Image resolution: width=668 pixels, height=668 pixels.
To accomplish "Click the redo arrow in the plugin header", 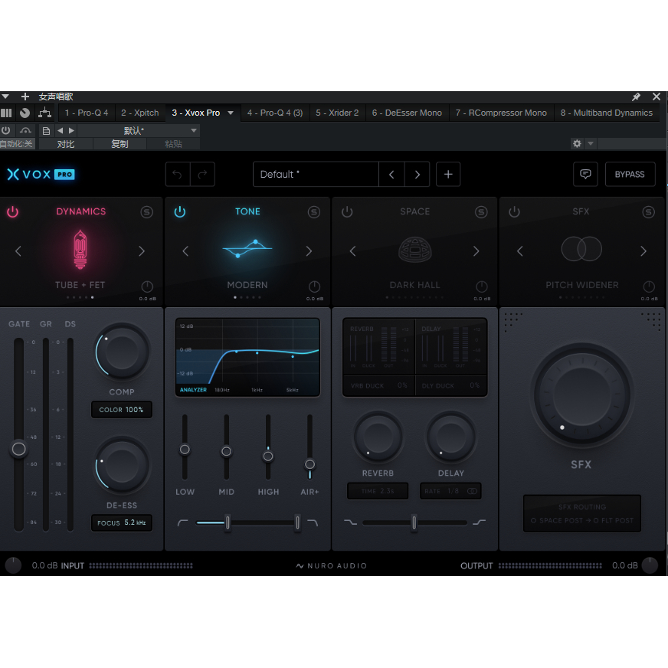I will click(201, 174).
